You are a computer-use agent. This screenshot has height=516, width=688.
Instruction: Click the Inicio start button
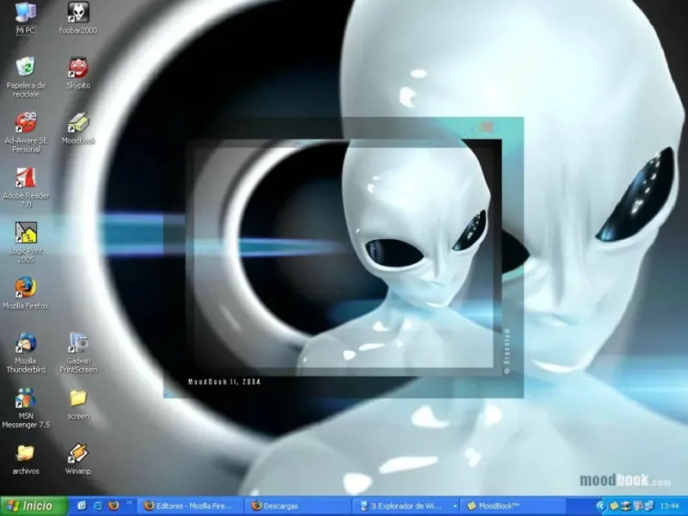(x=34, y=506)
